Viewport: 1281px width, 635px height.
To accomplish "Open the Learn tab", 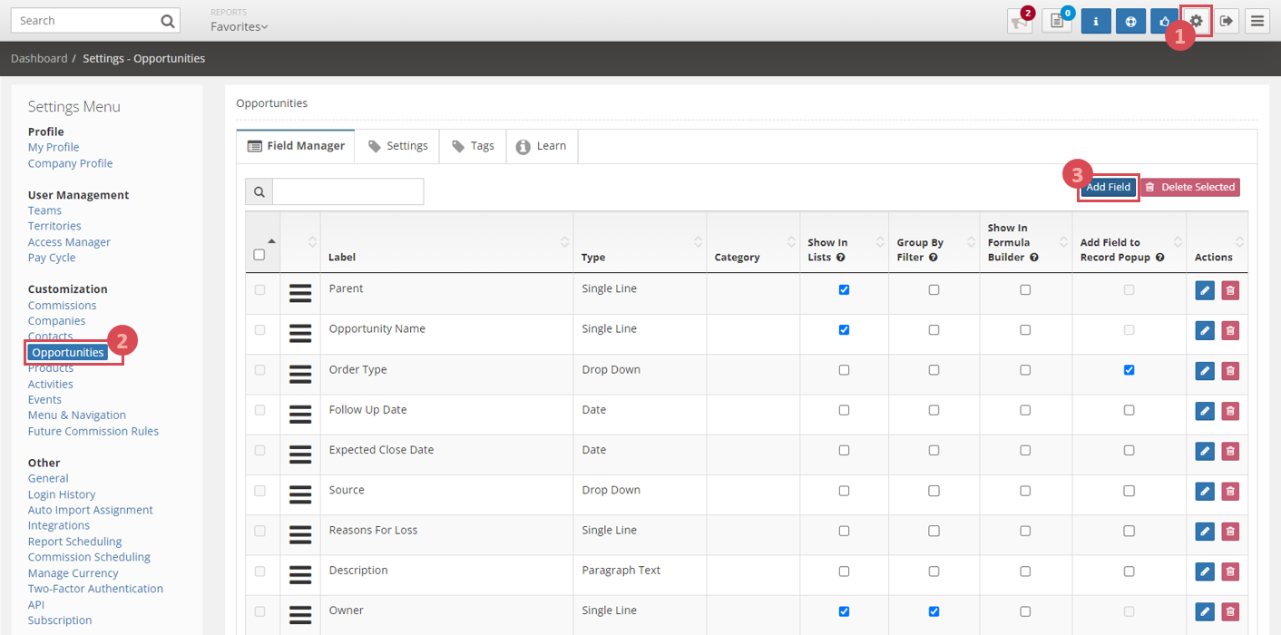I will click(x=542, y=146).
